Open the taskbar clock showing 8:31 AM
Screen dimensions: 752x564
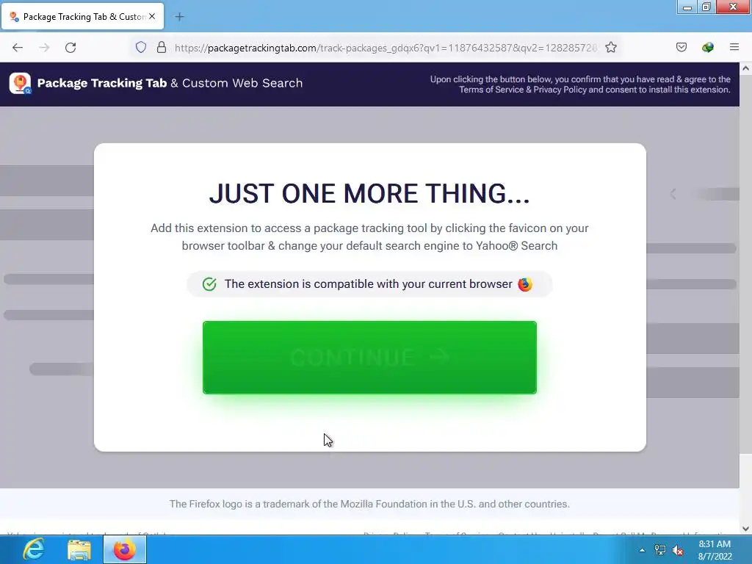coord(715,550)
